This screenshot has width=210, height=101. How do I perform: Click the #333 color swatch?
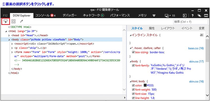145,85
